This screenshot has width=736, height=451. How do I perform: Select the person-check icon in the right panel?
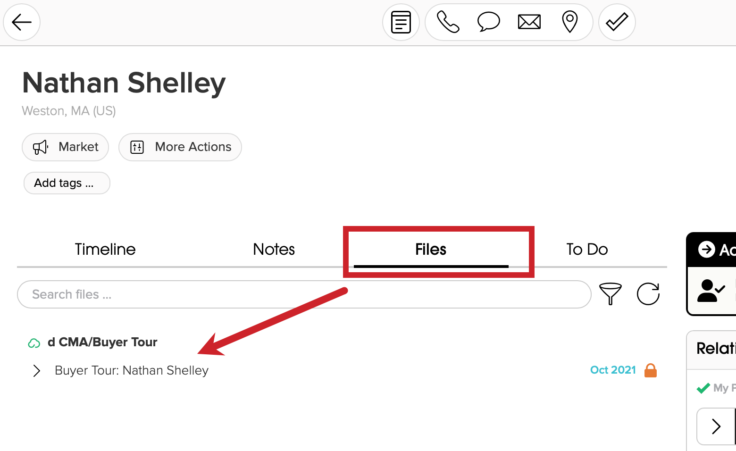(x=711, y=291)
